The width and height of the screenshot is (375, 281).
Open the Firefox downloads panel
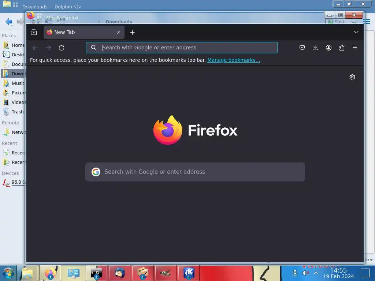(x=315, y=48)
